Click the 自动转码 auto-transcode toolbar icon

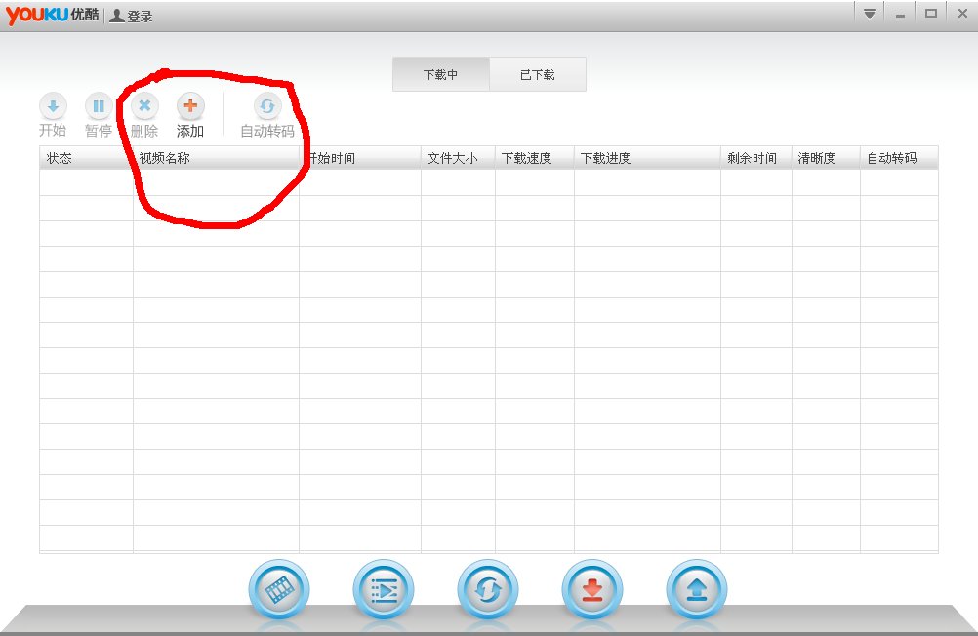(266, 106)
